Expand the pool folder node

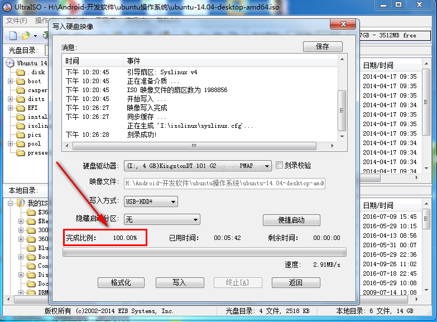[x=10, y=143]
